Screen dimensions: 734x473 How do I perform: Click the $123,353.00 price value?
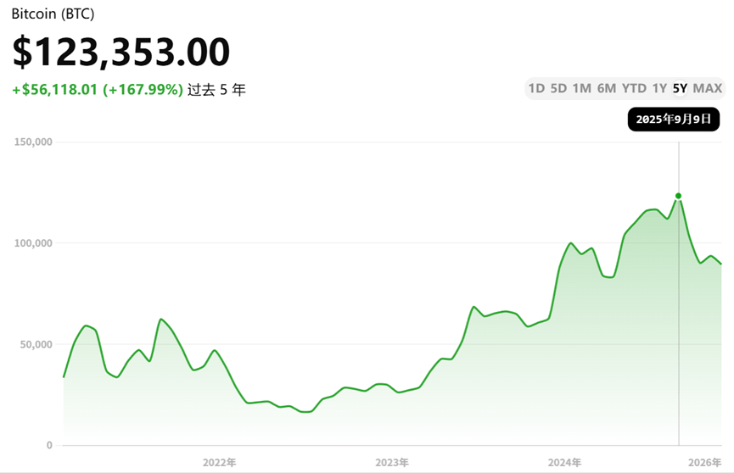(x=120, y=52)
